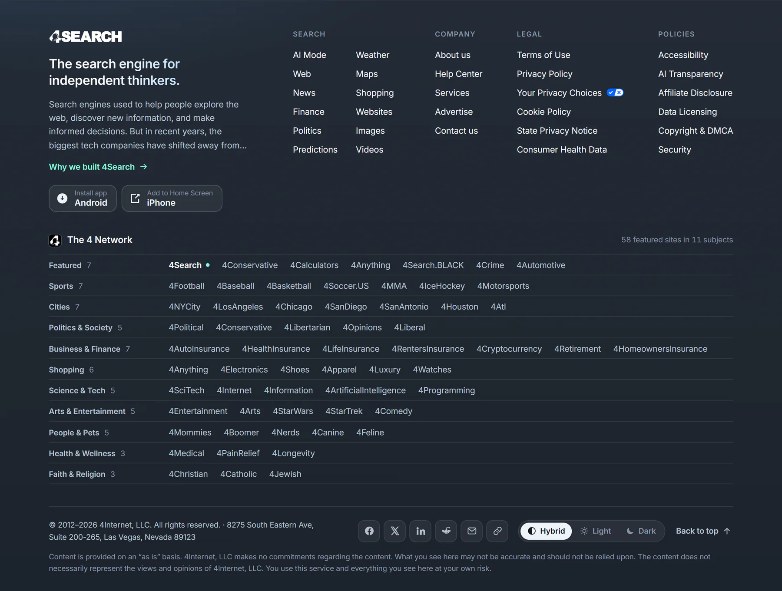Viewport: 782px width, 591px height.
Task: Visit the 4Cryptocurrency network site
Action: (x=509, y=349)
